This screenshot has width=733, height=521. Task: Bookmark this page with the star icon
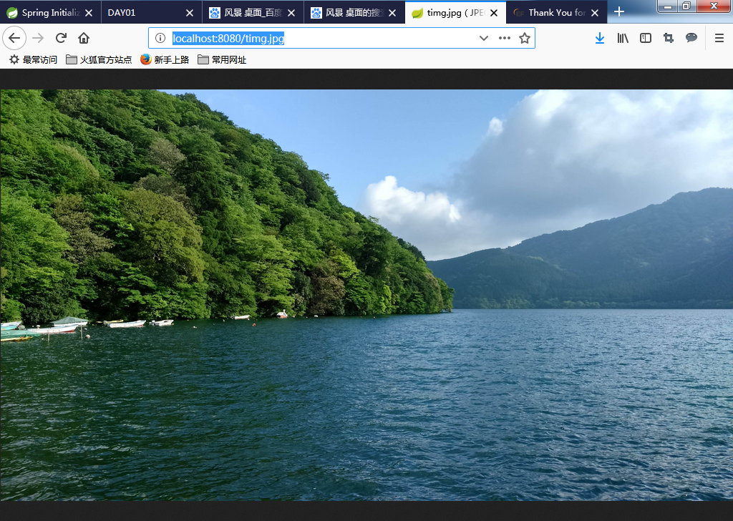525,38
